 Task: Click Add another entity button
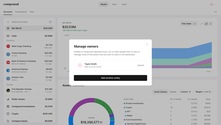tap(110, 78)
